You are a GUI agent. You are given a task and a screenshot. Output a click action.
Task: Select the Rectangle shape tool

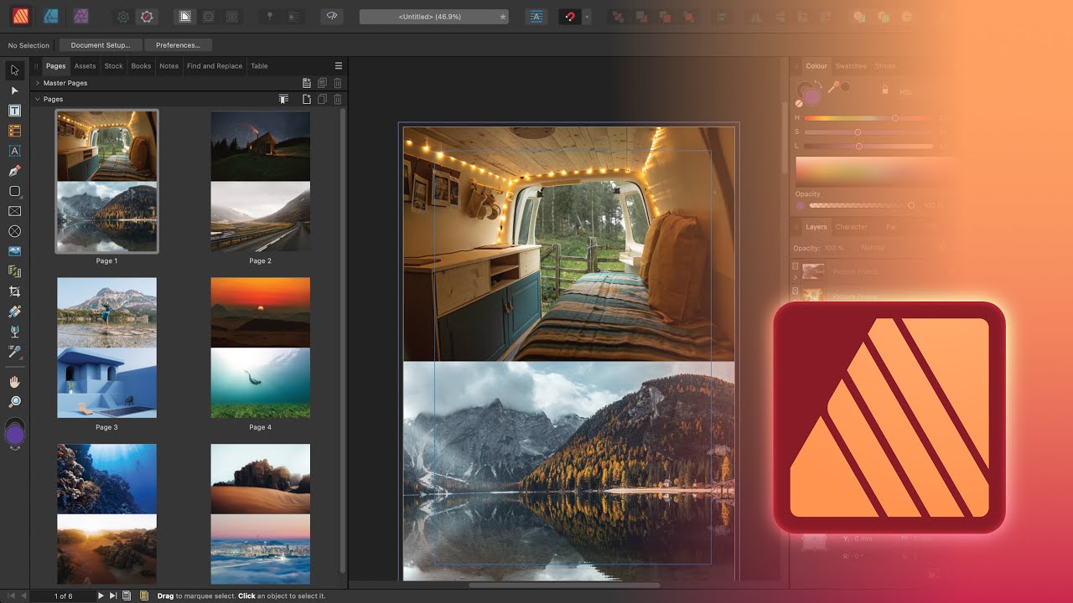click(x=14, y=191)
